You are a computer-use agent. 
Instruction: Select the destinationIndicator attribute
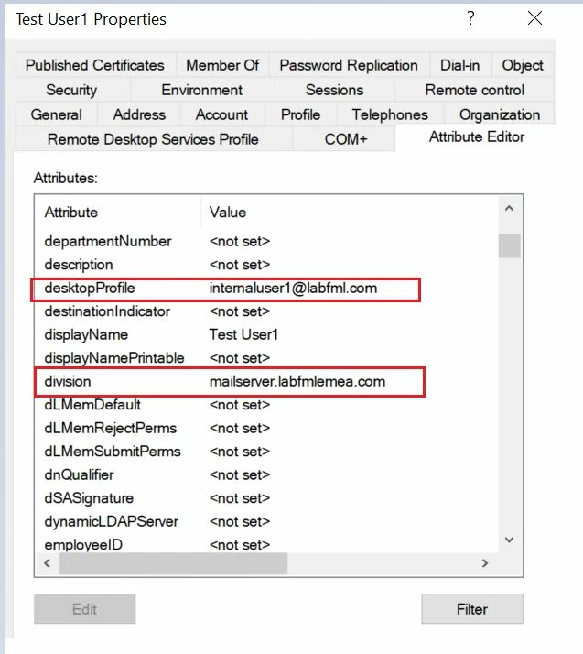coord(107,311)
